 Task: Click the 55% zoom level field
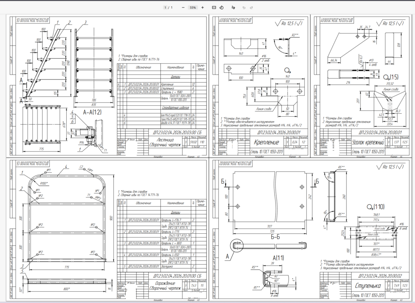[x=193, y=8]
